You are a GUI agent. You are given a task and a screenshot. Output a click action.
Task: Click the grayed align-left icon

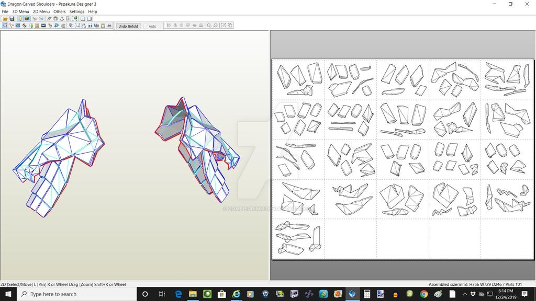[x=169, y=25]
